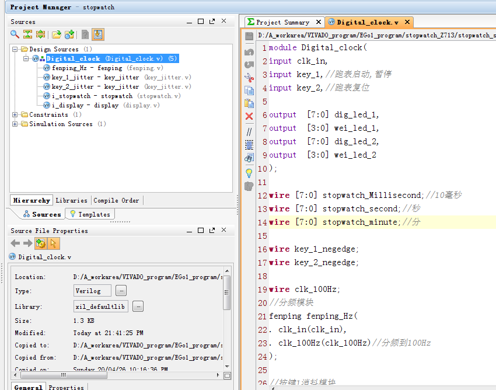The width and height of the screenshot is (496, 390).
Task: Expand all items in Sources tree
Action: 40,34
